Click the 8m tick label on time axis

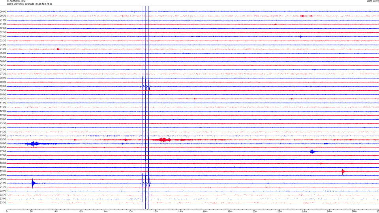click(106, 211)
